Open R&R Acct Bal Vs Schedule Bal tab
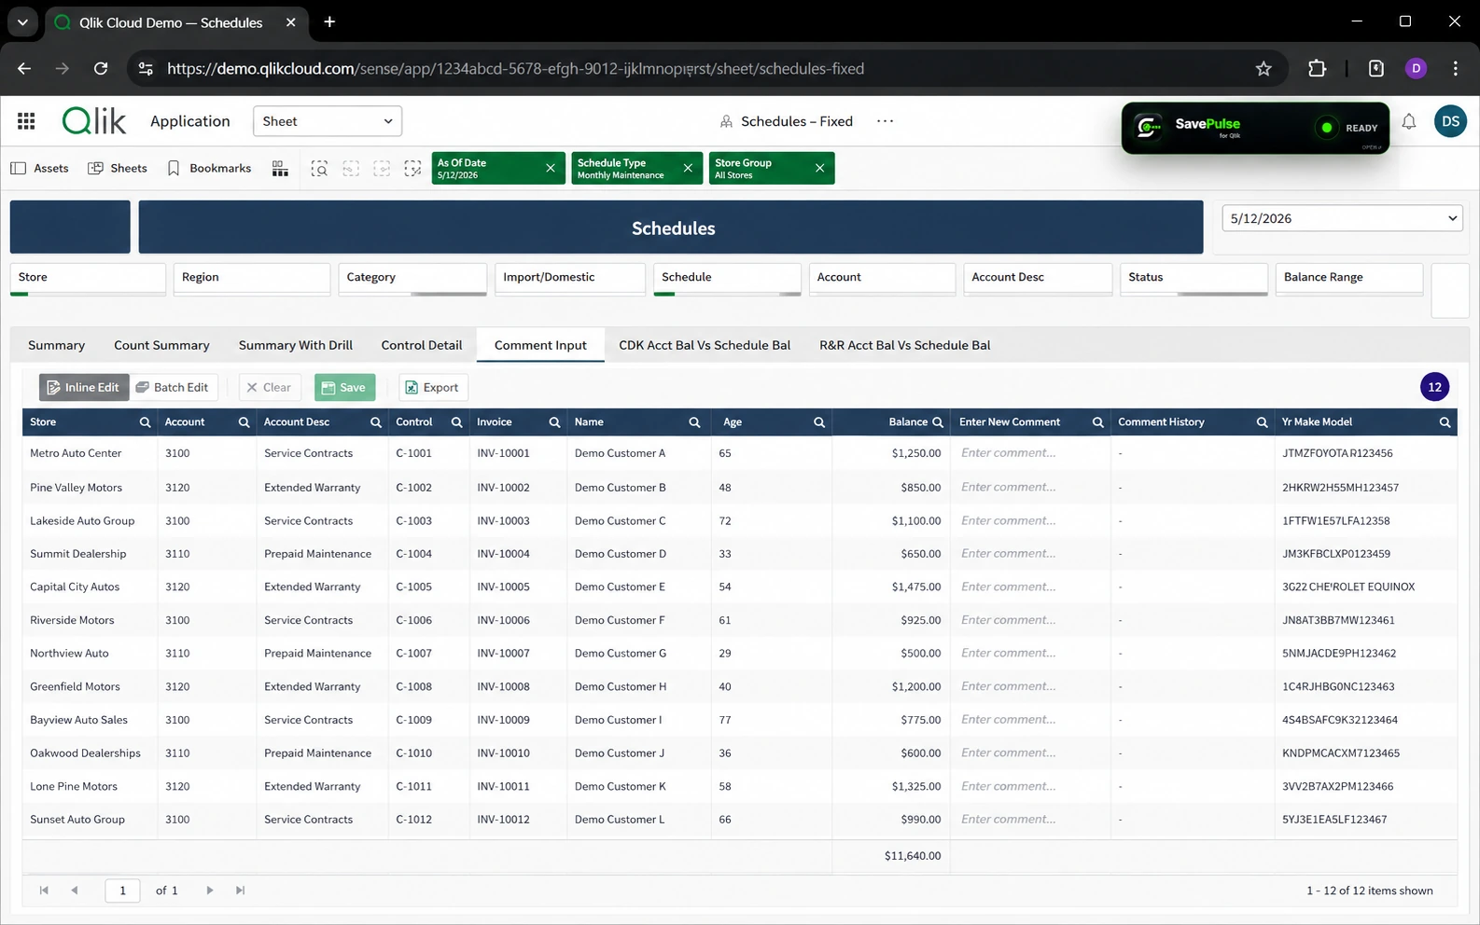 [905, 346]
